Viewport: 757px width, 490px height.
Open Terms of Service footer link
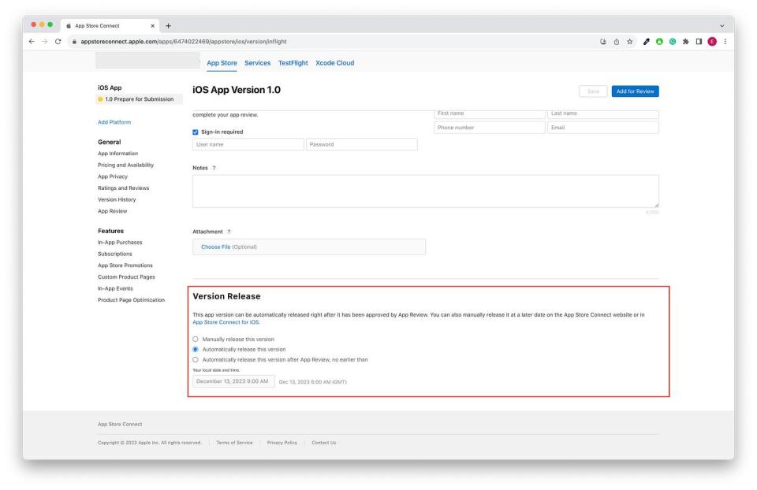coord(234,443)
